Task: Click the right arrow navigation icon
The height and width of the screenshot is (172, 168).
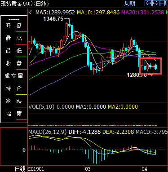Action: [x=156, y=3]
